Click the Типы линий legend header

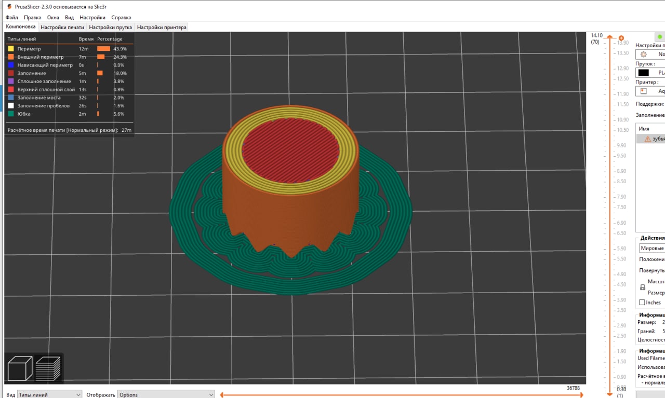22,39
